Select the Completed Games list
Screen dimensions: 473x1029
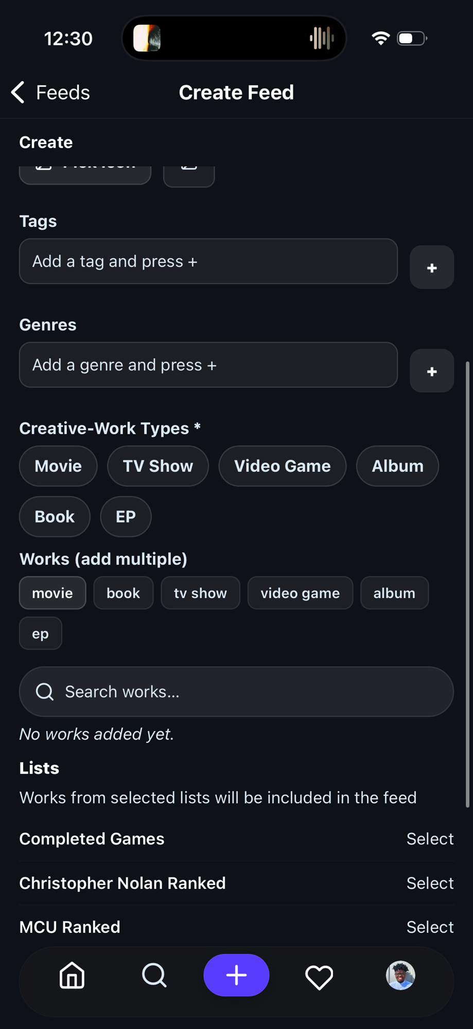click(430, 839)
